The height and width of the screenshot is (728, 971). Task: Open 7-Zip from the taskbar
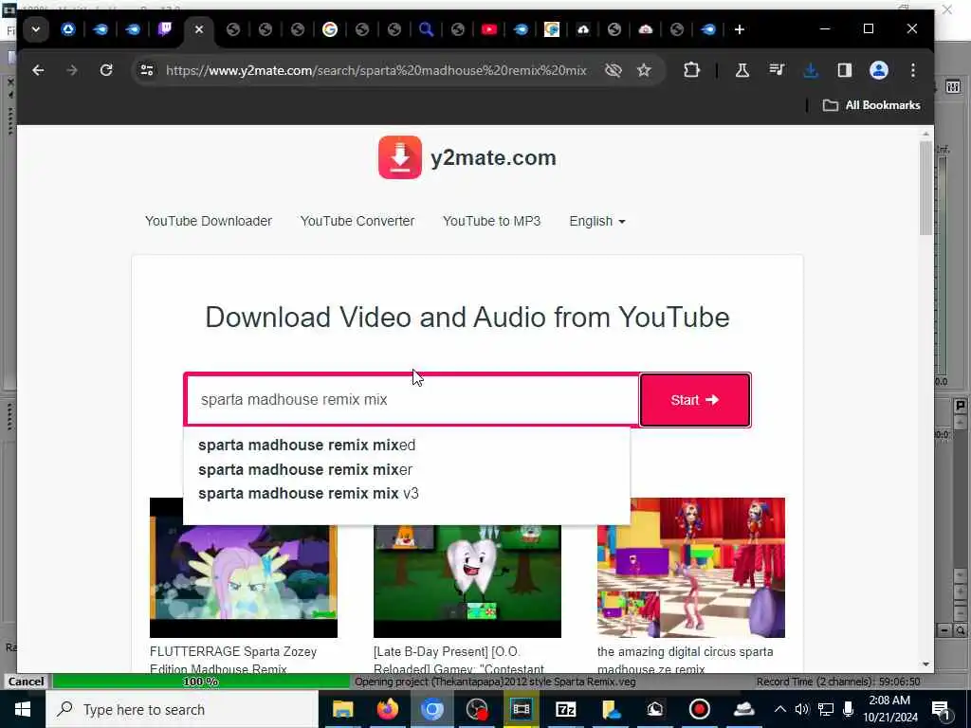(566, 709)
